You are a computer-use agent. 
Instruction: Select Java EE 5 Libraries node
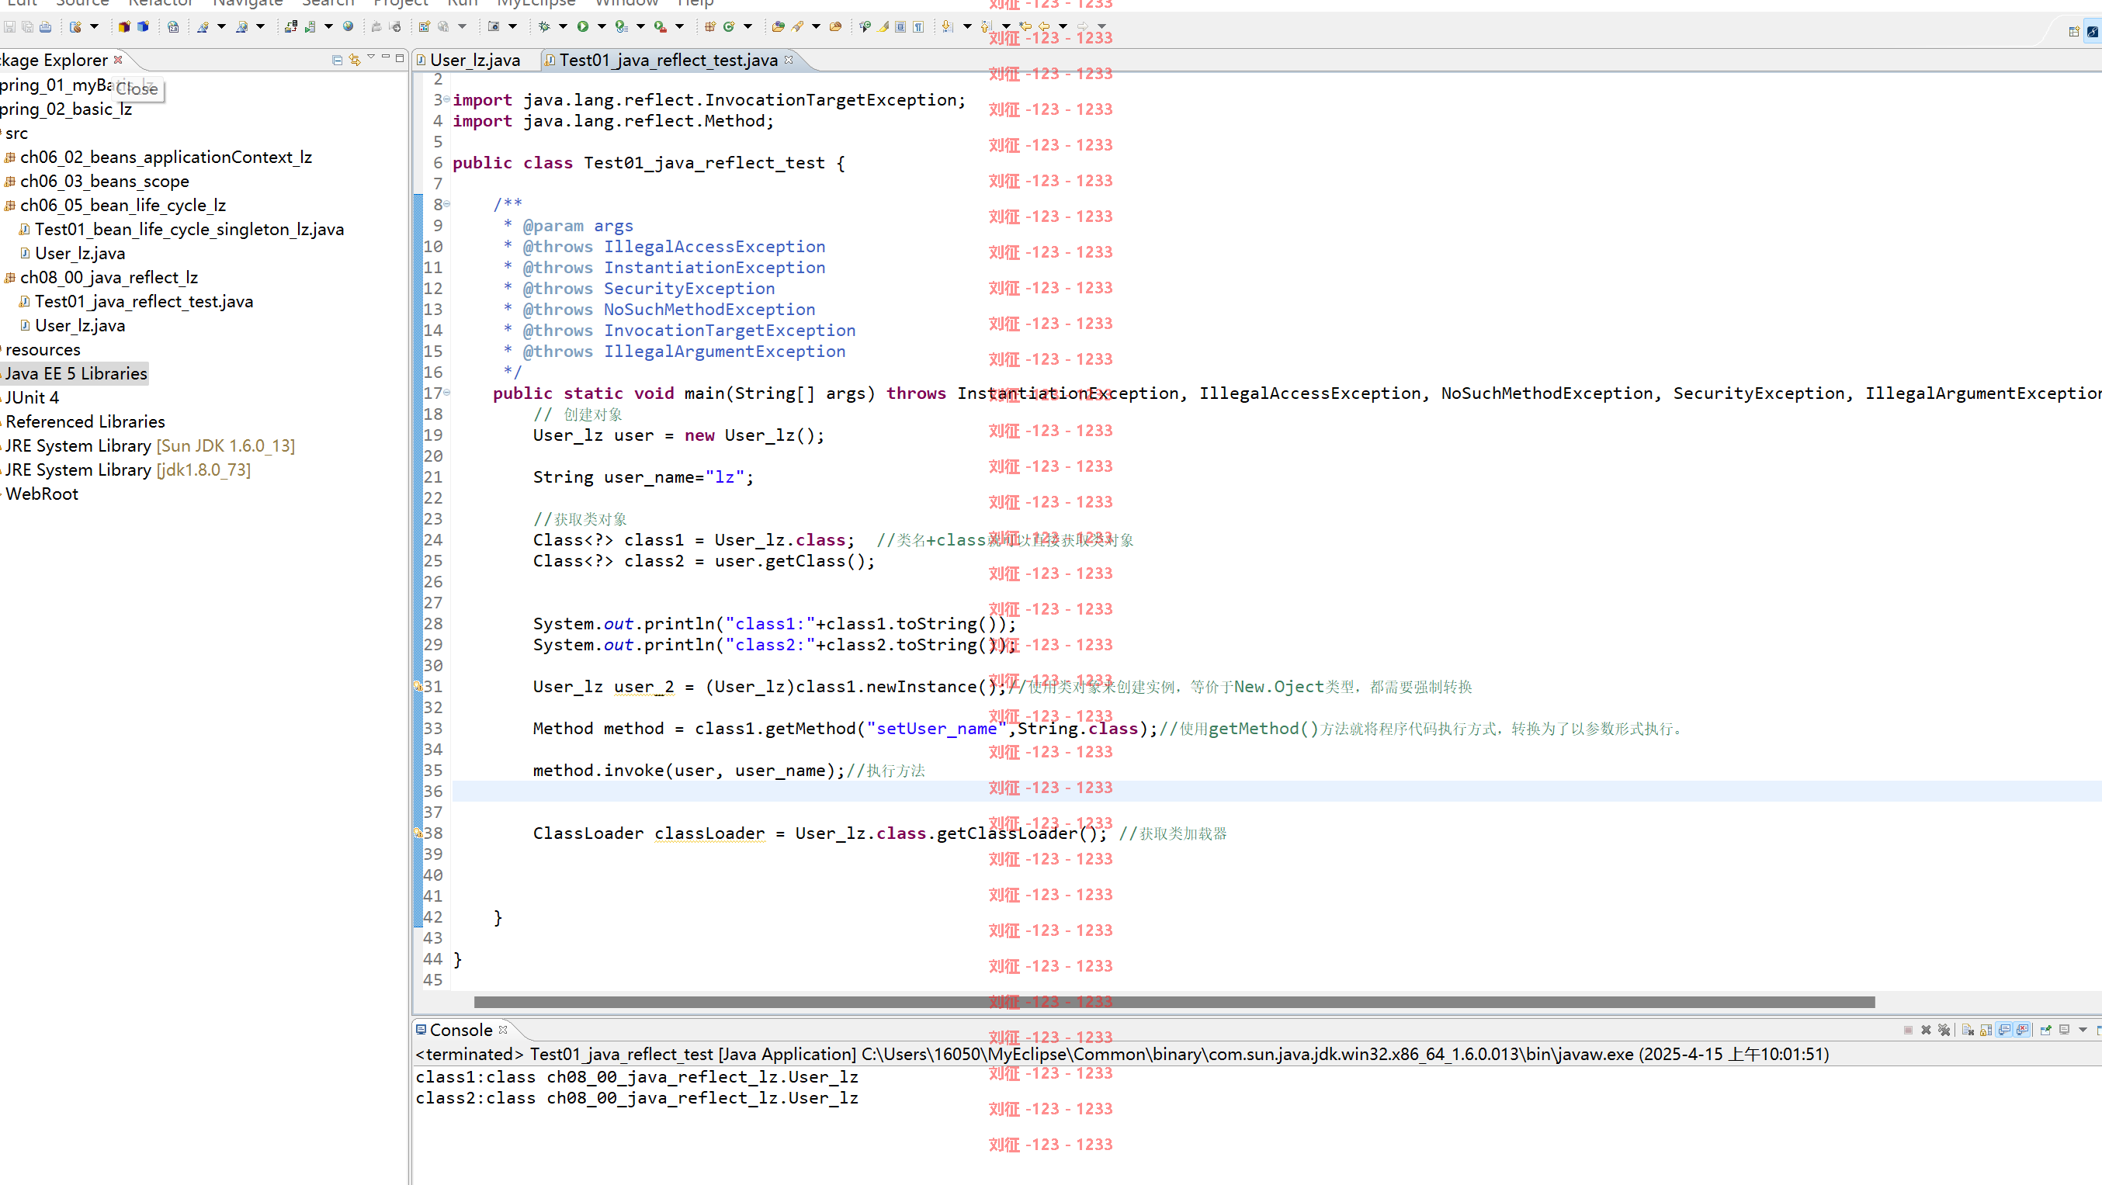[x=76, y=373]
